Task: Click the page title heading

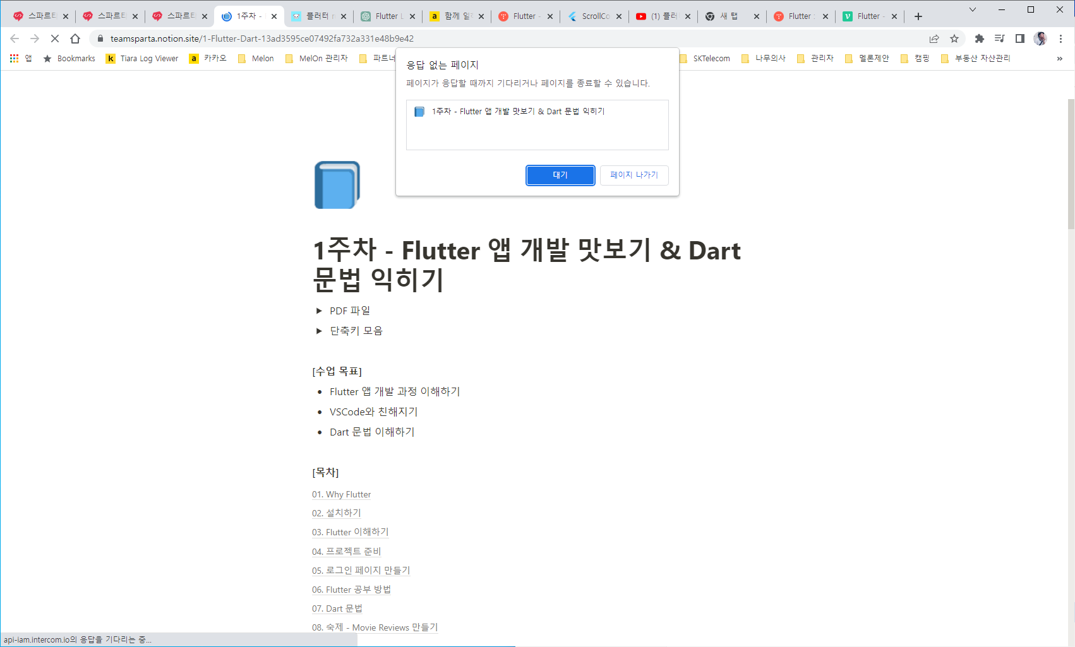Action: (x=527, y=264)
